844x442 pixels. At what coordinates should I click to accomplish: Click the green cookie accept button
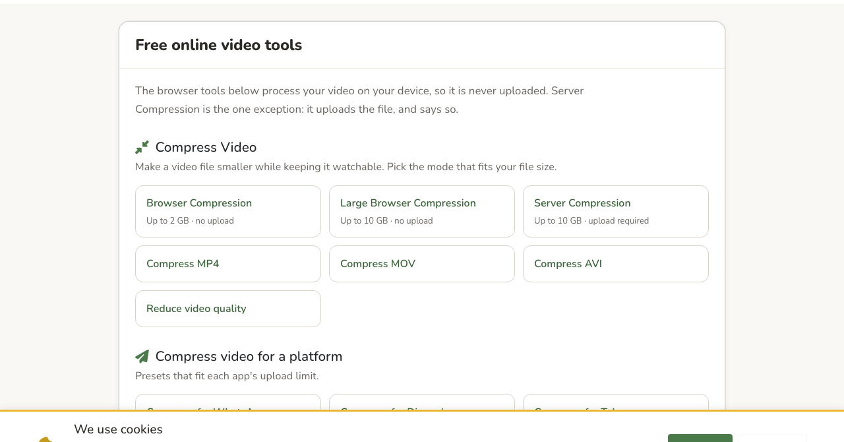coord(700,438)
